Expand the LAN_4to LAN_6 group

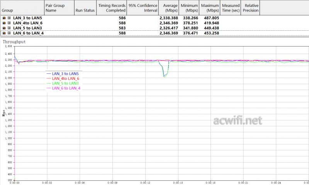tap(9, 23)
